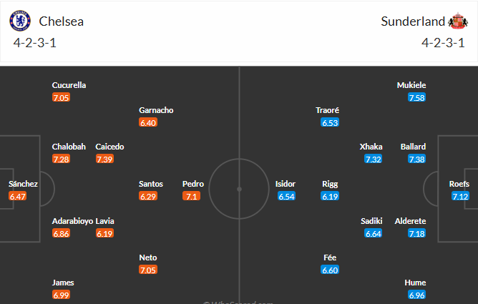Click Isidor's 6.54 rating badge
Screen dimensions: 478x304
click(x=286, y=196)
